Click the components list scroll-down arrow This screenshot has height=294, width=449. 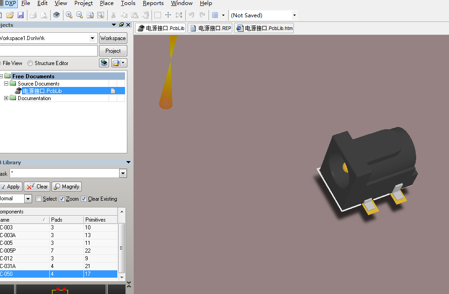point(122,277)
